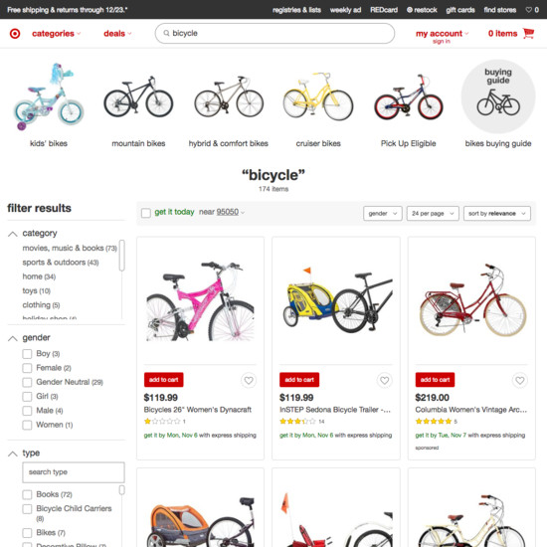547x547 pixels.
Task: Click the search type input field
Action: tap(74, 472)
